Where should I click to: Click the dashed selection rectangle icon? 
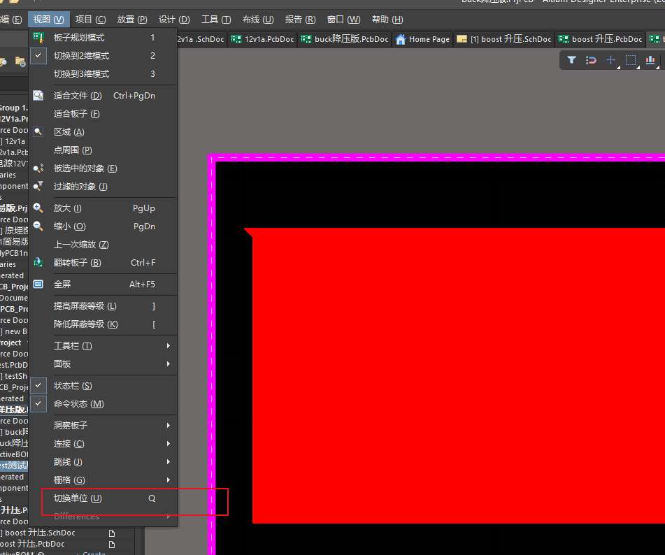631,60
